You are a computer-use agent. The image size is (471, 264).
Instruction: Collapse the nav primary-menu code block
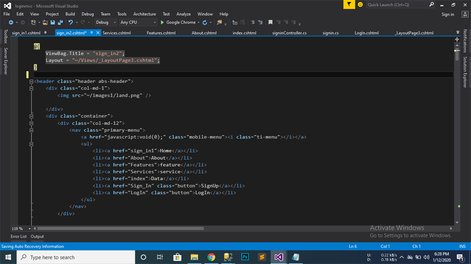click(x=31, y=130)
